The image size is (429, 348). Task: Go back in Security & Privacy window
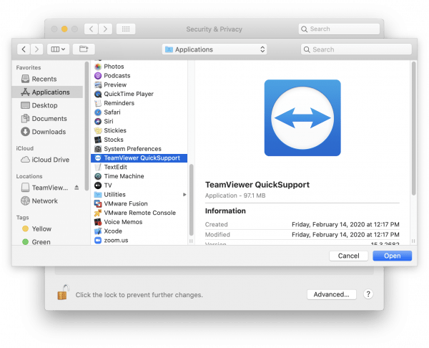click(x=91, y=29)
